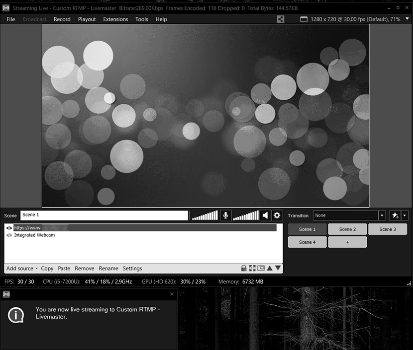The width and height of the screenshot is (413, 350).
Task: Click the Scene 1 name input field
Action: [x=104, y=215]
